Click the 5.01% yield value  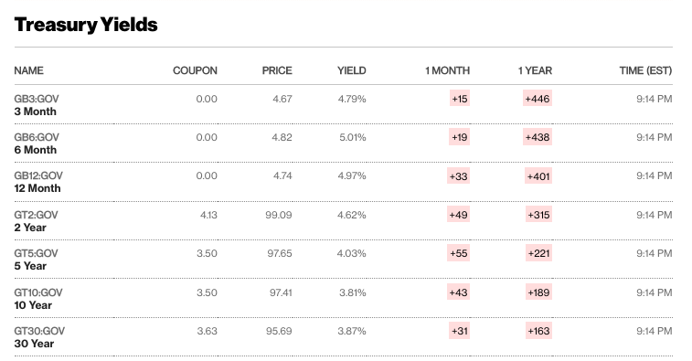pos(353,137)
